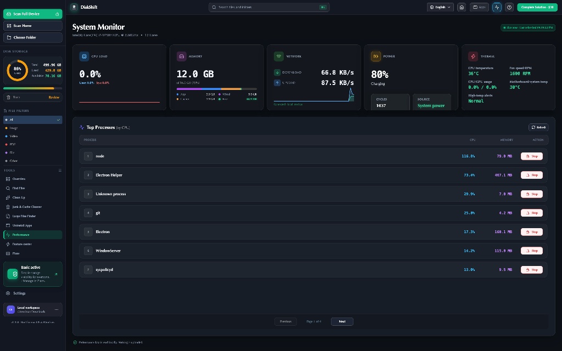This screenshot has width=562, height=351.
Task: Click the round face icon beside Complete Solution
Action: (x=509, y=7)
